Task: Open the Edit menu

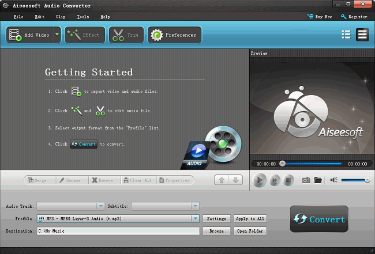Action: click(39, 17)
